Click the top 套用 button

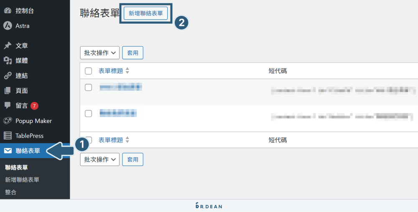pyautogui.click(x=133, y=53)
